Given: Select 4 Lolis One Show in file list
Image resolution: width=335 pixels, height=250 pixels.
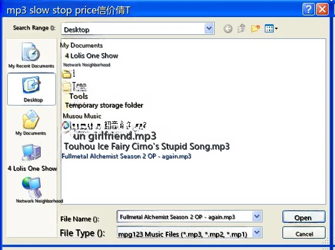Looking at the screenshot, I should 91,56.
